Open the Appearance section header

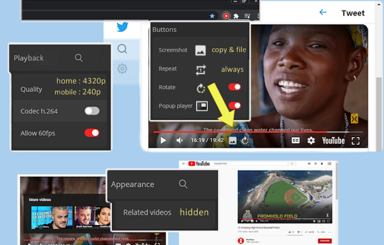tap(132, 185)
